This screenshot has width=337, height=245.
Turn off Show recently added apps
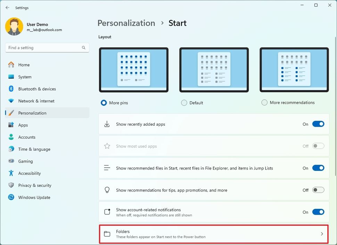pos(318,124)
